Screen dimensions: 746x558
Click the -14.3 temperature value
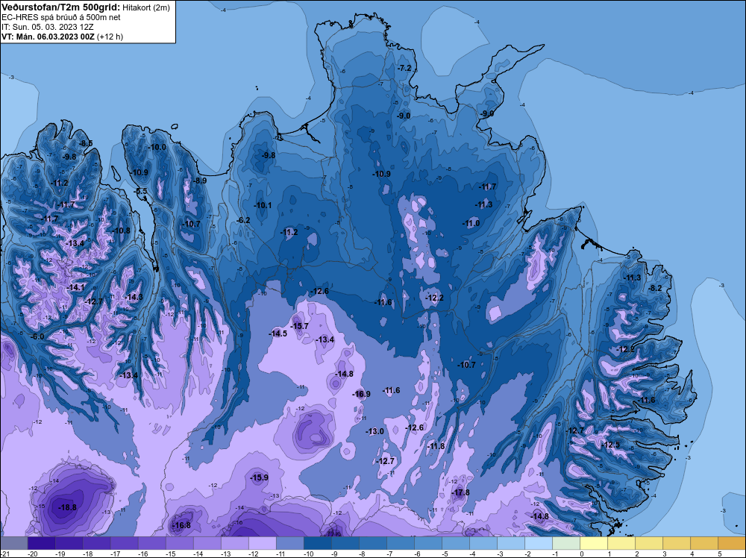pos(134,297)
